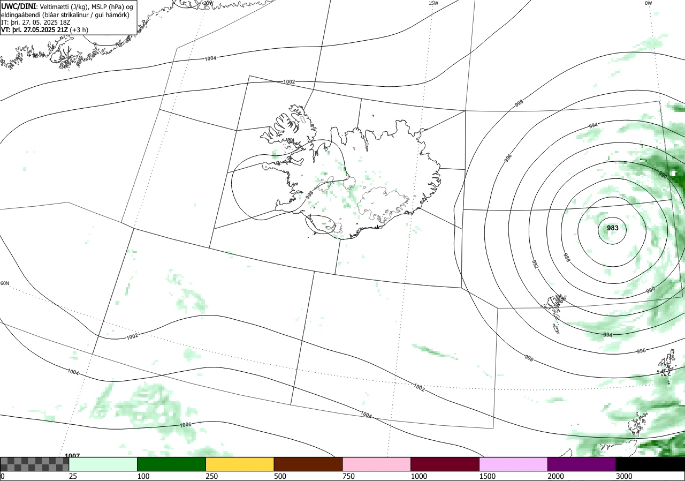Click the 30W longitude label
The image size is (685, 481).
(x=208, y=3)
